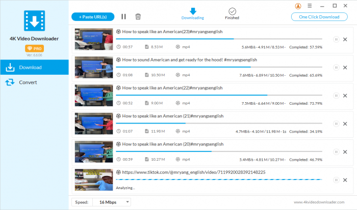Switch to the Finished tab

point(232,14)
